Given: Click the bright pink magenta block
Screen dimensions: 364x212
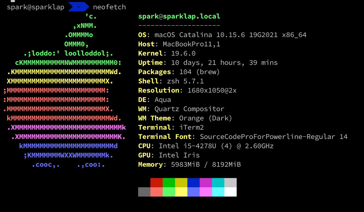Looking at the screenshot, I should pyautogui.click(x=206, y=192).
